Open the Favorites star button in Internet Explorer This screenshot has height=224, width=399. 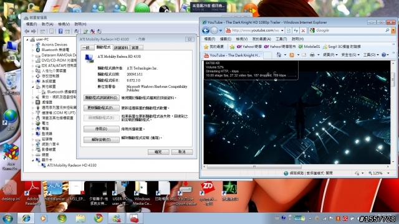point(214,47)
